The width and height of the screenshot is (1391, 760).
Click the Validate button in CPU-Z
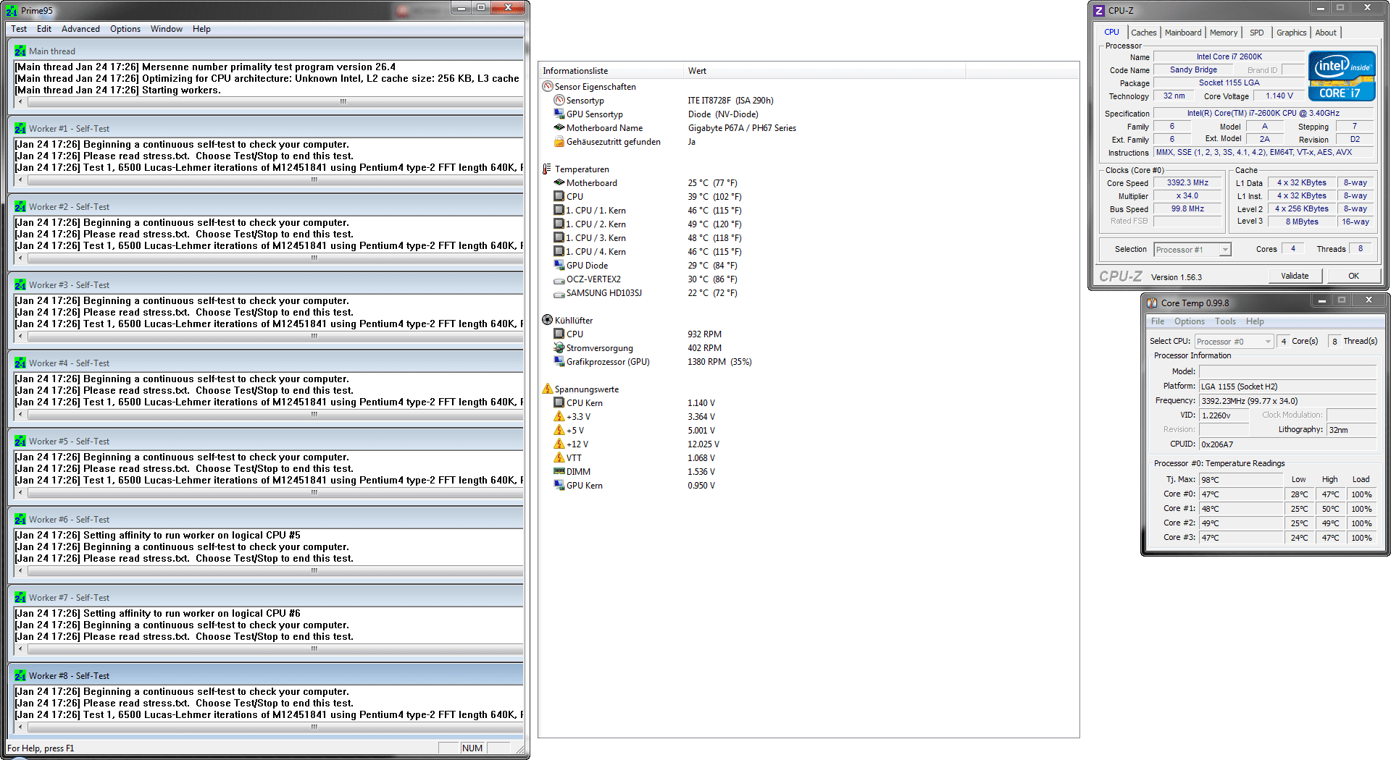click(1295, 276)
